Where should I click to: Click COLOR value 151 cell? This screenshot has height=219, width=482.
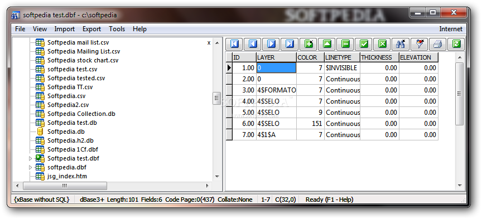coord(311,124)
